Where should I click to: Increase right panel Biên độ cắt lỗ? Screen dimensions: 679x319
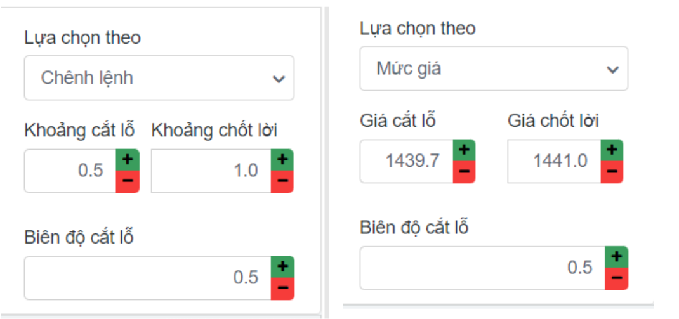click(616, 257)
